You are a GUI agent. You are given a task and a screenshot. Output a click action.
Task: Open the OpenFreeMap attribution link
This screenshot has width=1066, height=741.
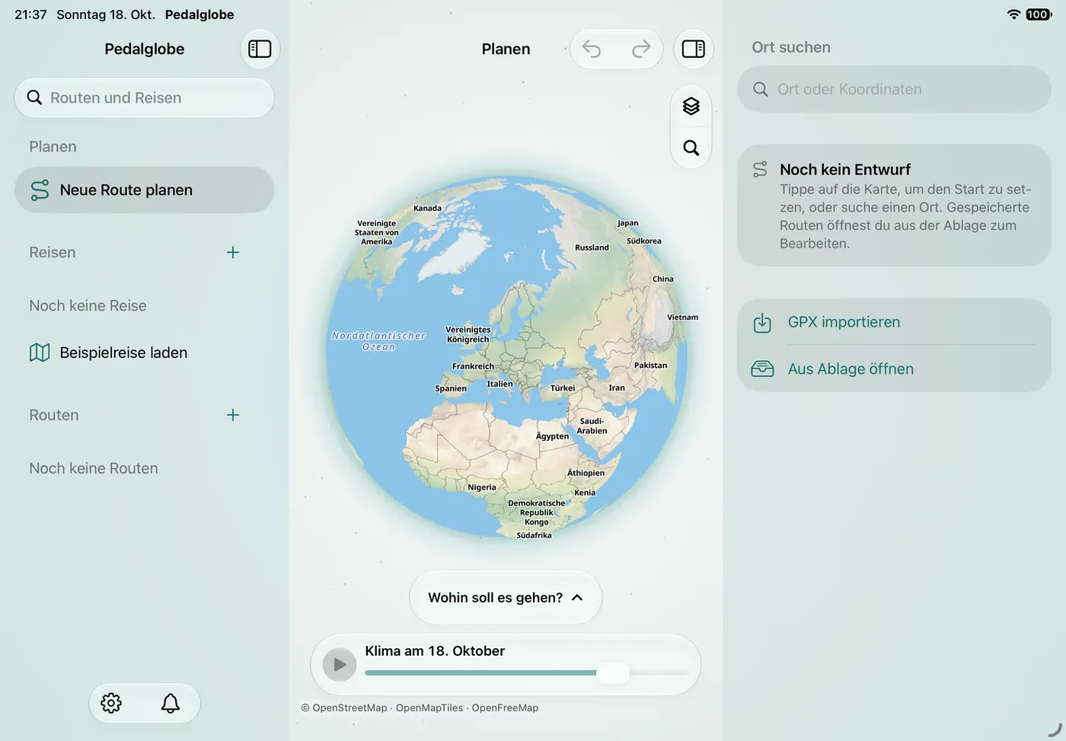[505, 708]
